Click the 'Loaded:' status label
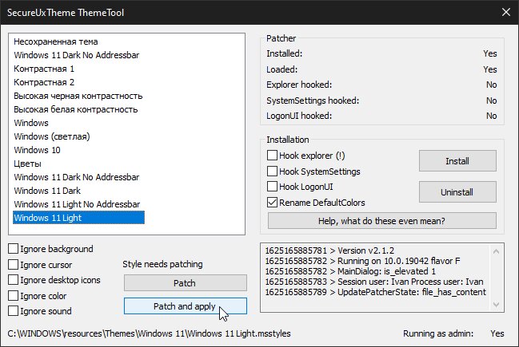This screenshot has width=519, height=347. click(281, 69)
